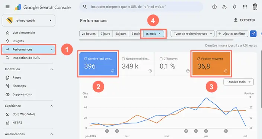Viewport: 262px width, 139px height.
Task: Click the Insights lightbulb icon
Action: pyautogui.click(x=7, y=41)
